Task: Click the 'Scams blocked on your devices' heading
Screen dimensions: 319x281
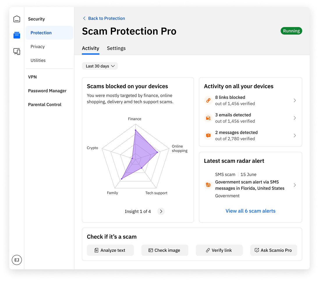Action: click(127, 86)
